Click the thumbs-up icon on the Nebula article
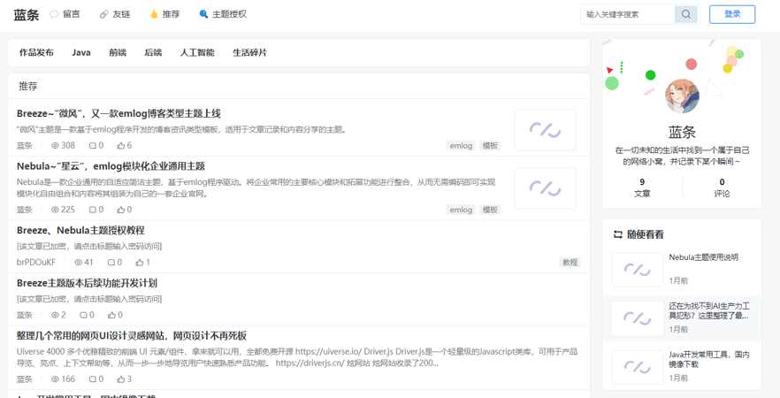The width and height of the screenshot is (780, 398). (121, 210)
